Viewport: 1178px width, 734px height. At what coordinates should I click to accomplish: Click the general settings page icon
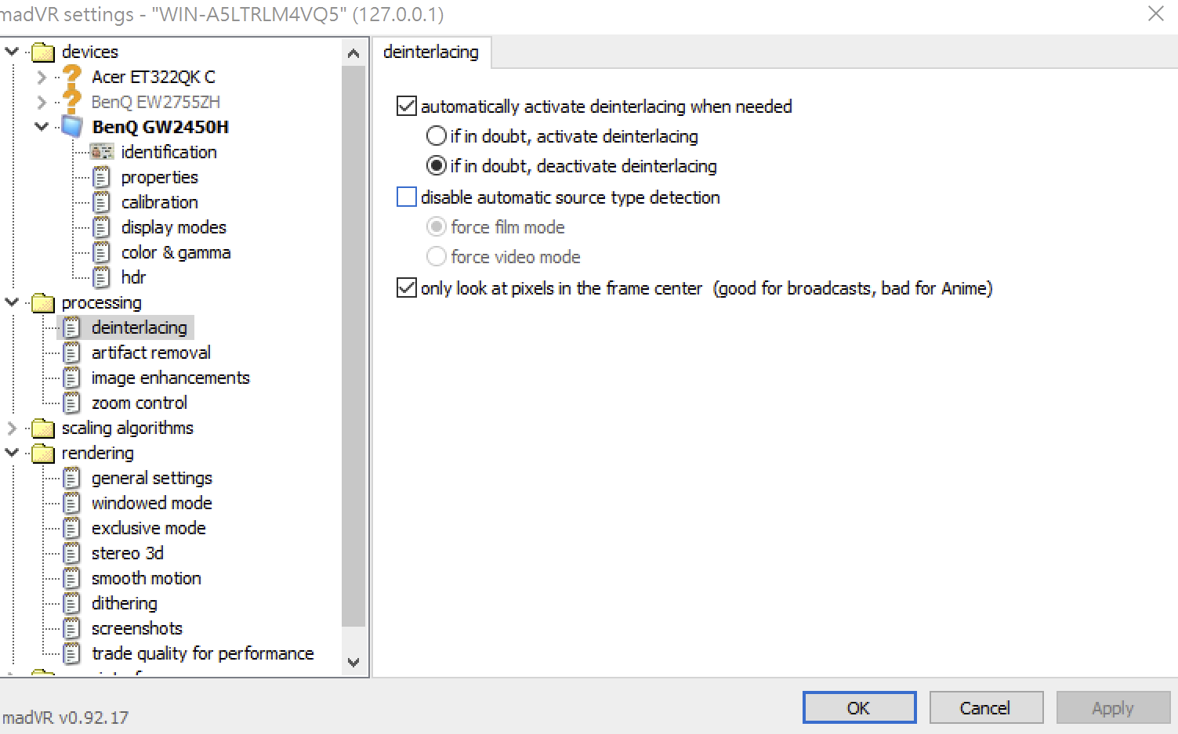71,478
